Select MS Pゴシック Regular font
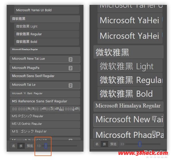Image resolution: width=172 pixels, height=160 pixels. [45, 117]
